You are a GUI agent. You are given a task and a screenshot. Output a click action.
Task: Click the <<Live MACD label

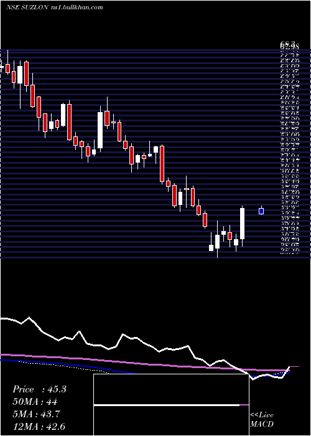(262, 420)
